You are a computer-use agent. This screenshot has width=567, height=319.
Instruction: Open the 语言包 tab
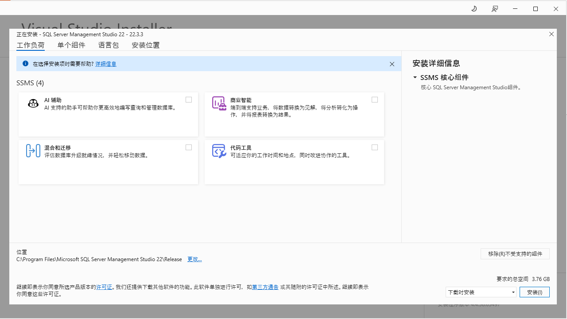pyautogui.click(x=109, y=45)
